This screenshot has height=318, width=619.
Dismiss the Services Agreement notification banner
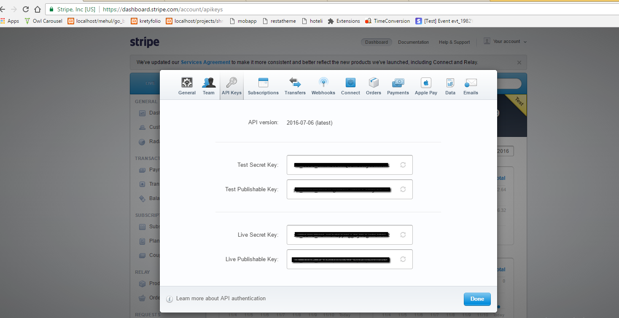(519, 62)
